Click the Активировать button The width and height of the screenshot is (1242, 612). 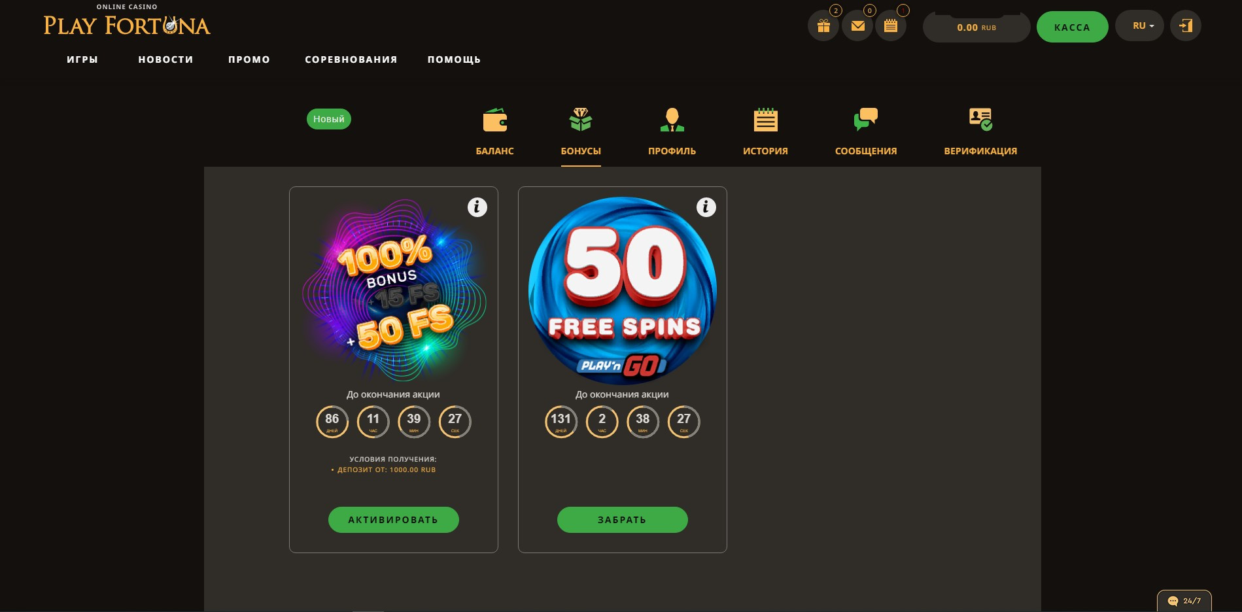(x=394, y=520)
